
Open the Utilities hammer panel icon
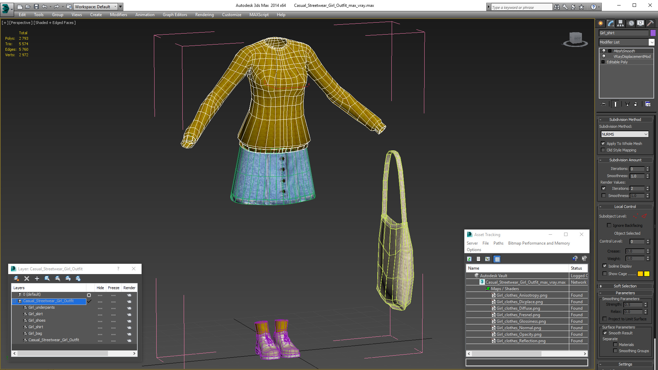pos(650,23)
